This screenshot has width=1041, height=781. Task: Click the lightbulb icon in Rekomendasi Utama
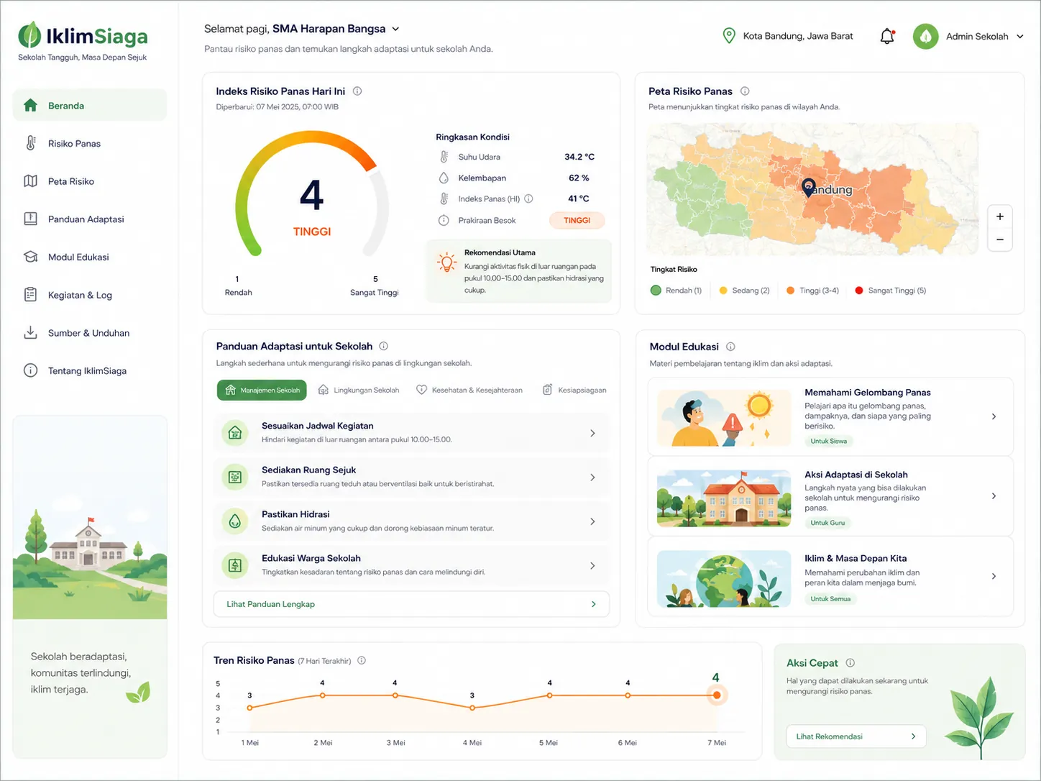click(x=447, y=262)
